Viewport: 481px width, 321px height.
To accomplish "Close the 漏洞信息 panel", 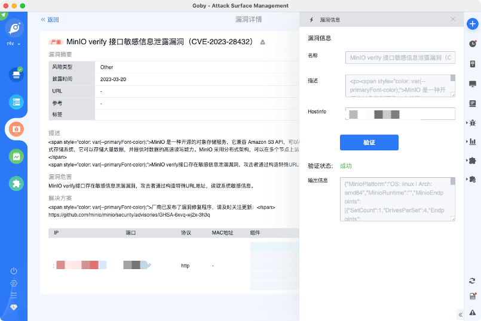I will (x=453, y=19).
